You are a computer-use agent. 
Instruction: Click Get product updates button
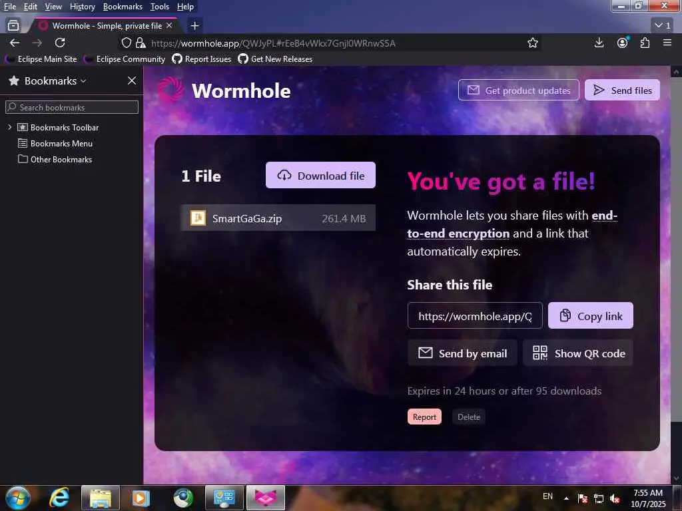tap(518, 90)
